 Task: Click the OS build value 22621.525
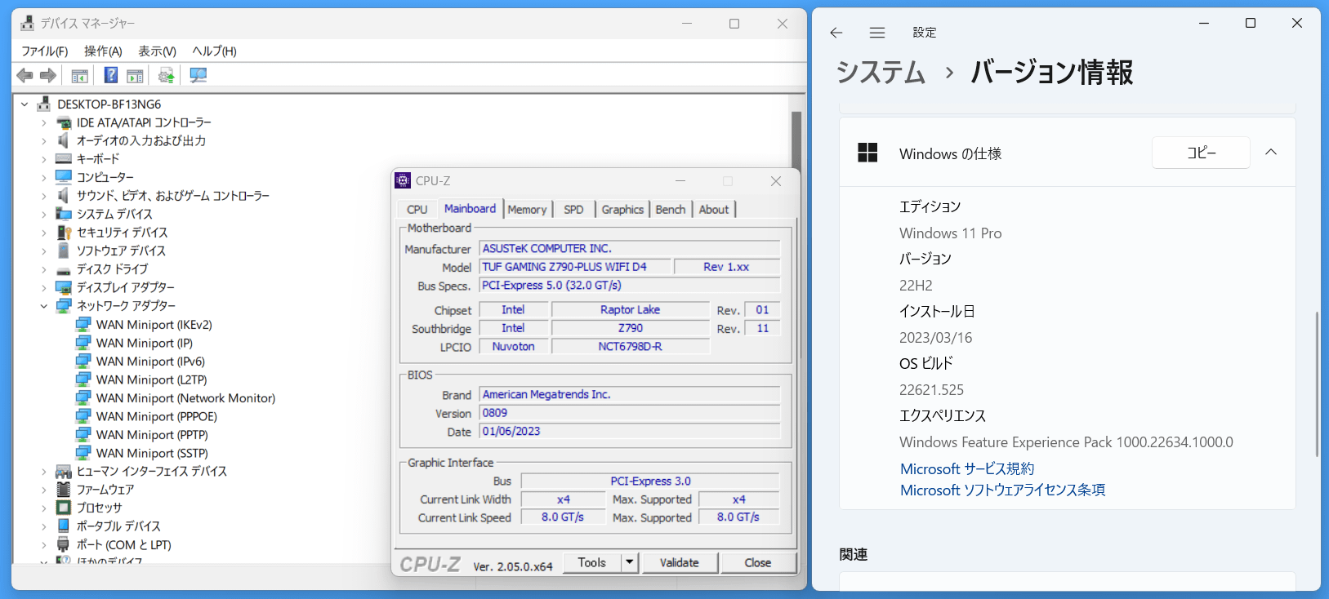932,390
